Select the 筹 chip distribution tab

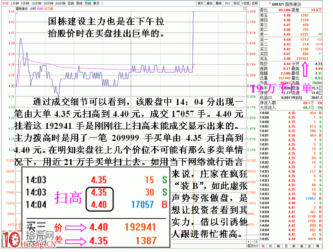318,246
